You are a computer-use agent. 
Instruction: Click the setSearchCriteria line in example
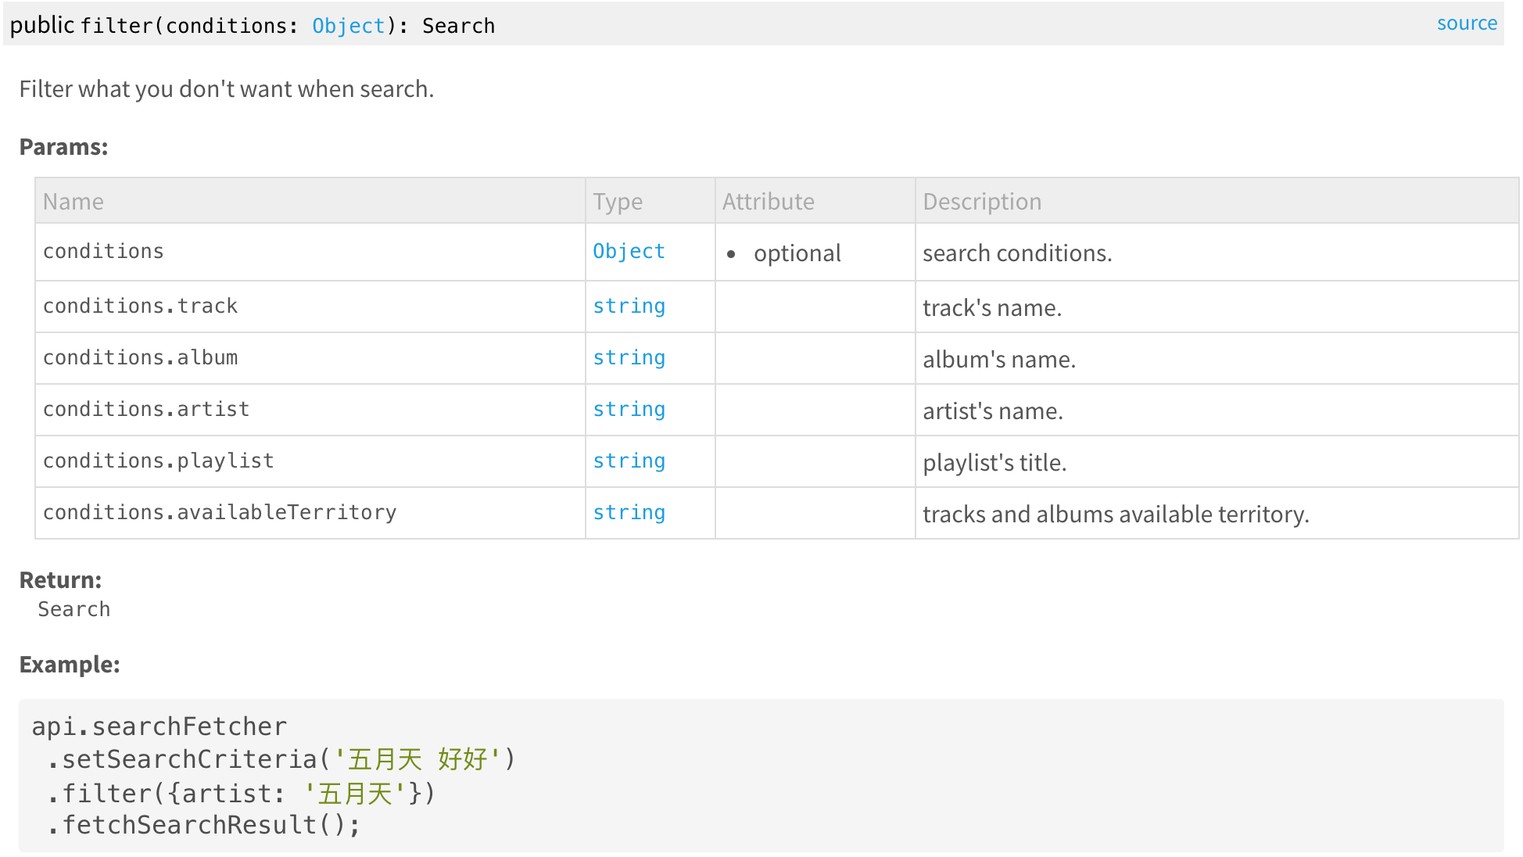pos(281,759)
